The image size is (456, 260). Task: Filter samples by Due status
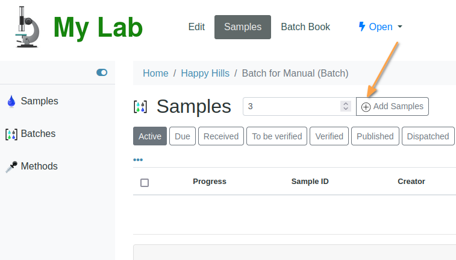182,136
